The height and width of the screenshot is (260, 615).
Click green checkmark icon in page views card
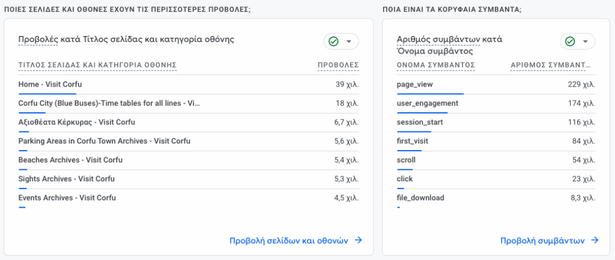[x=333, y=41]
